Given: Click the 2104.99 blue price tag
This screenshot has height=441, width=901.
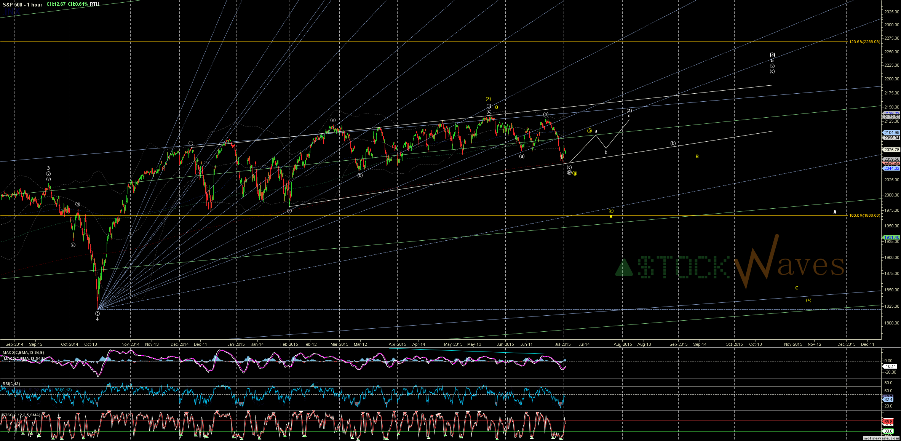Looking at the screenshot, I should (891, 133).
